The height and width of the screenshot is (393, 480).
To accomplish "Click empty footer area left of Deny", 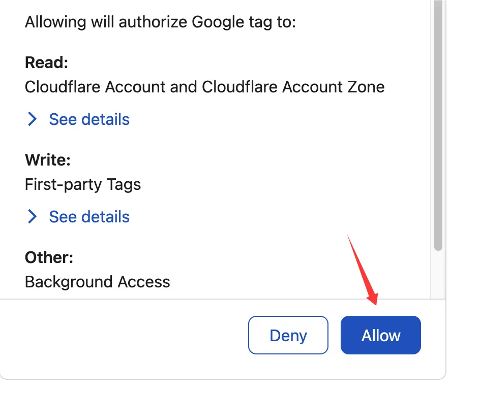I will click(x=123, y=335).
